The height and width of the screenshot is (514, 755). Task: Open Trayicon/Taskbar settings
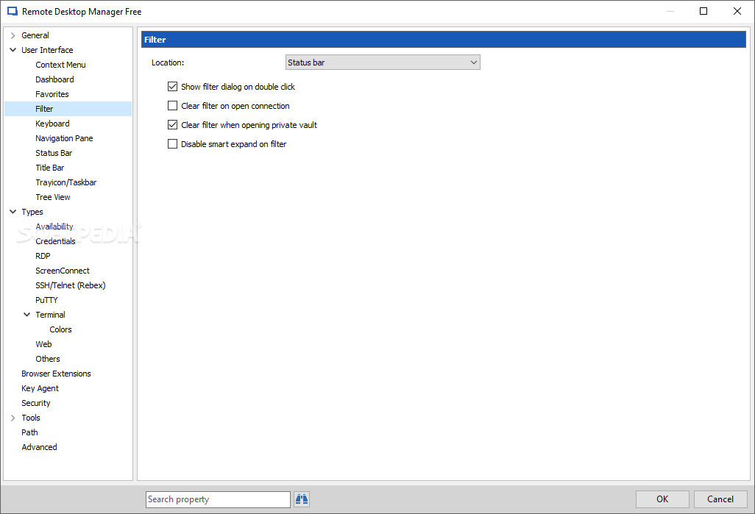point(66,182)
